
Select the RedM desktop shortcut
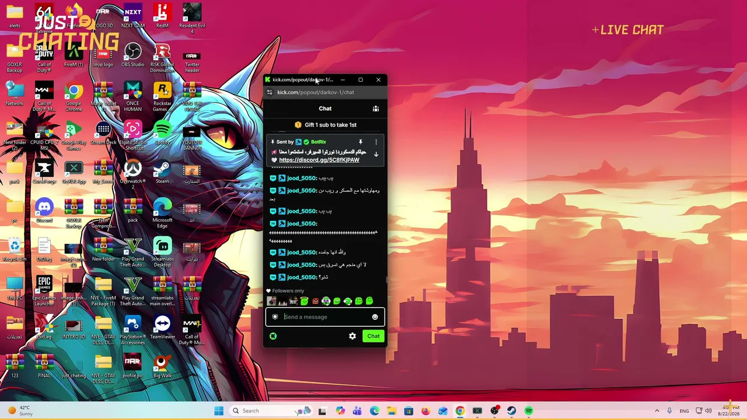162,17
